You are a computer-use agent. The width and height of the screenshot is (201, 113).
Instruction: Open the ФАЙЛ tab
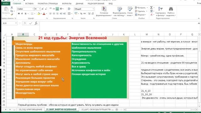[x=6, y=3]
